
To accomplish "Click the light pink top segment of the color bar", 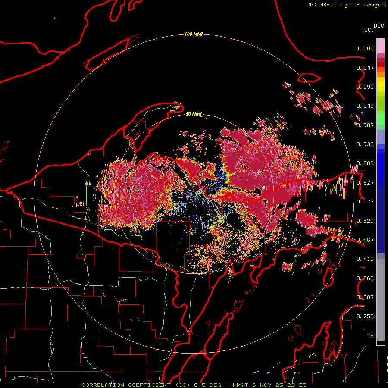I will point(381,46).
